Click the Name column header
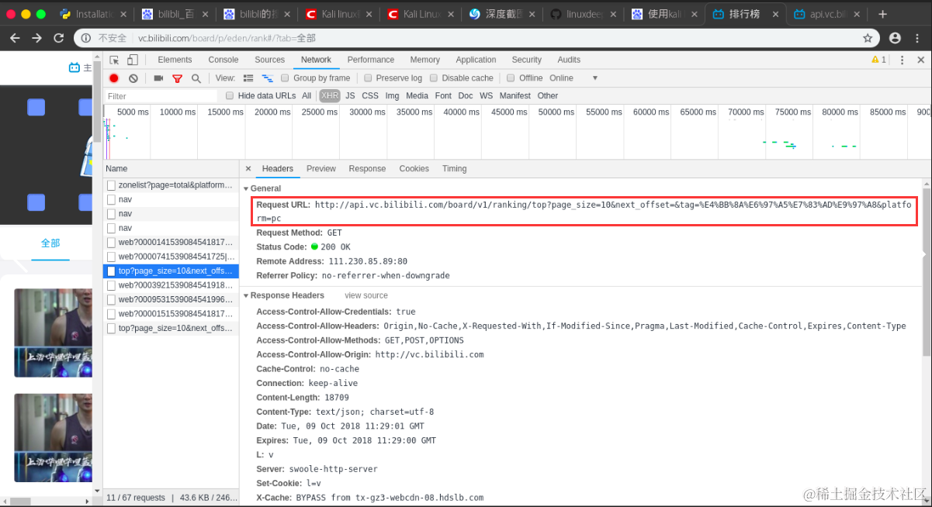Image resolution: width=932 pixels, height=507 pixels. pos(171,168)
